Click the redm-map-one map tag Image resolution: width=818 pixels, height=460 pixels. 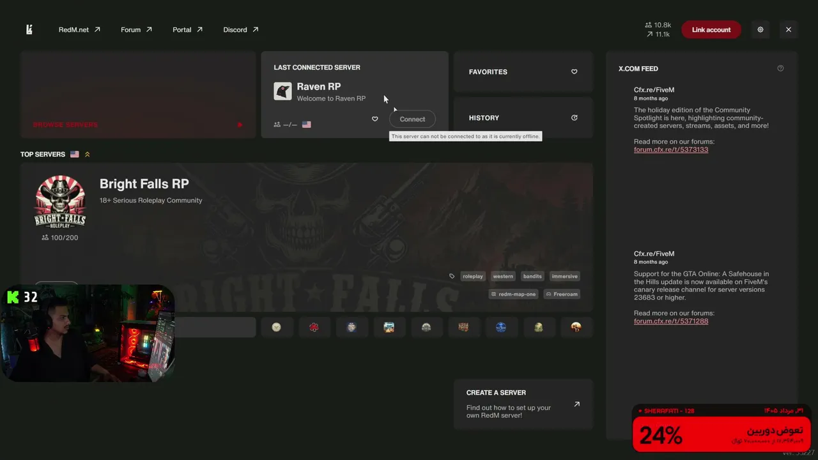pyautogui.click(x=514, y=294)
